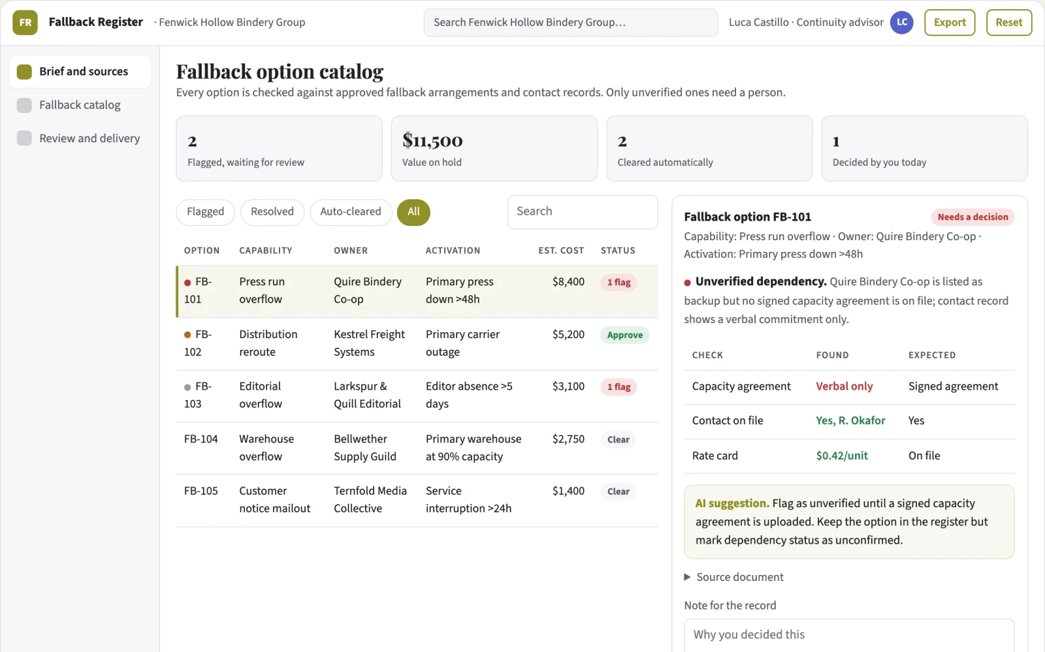Click the note field 'Why you decided this'
Screen dimensions: 1045x652
[849, 635]
